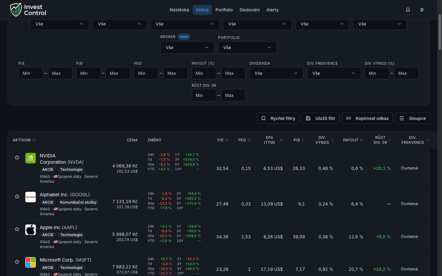The width and height of the screenshot is (442, 276).
Task: Sort the table by P/B
Action: 299,140
